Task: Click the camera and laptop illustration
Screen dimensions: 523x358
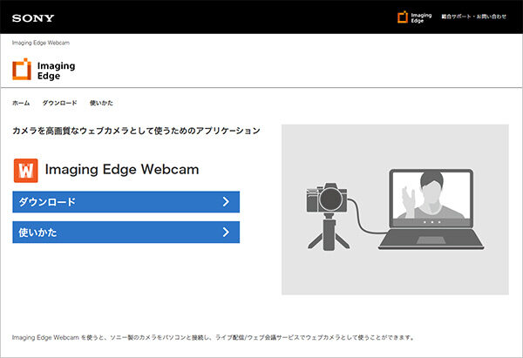Action: pos(395,210)
